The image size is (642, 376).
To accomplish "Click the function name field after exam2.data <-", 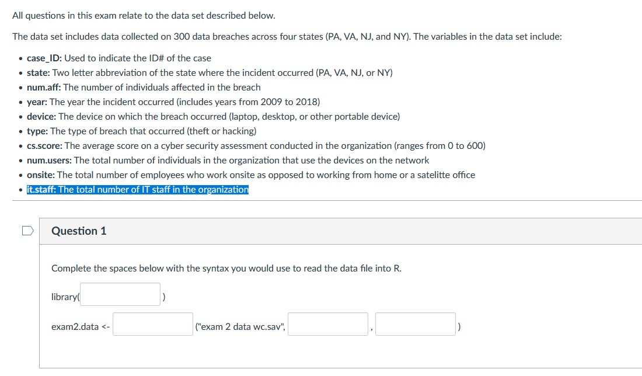I will pyautogui.click(x=152, y=324).
